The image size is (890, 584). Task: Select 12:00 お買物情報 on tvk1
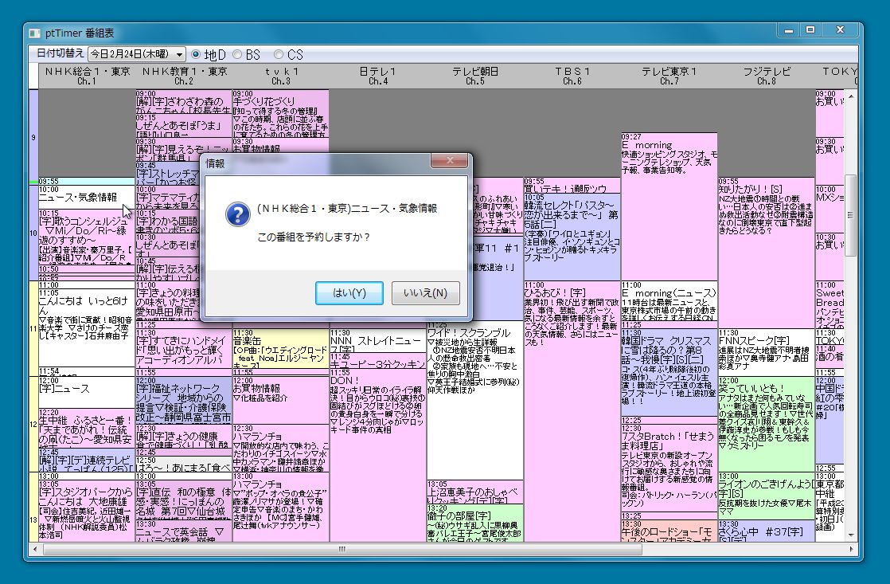point(280,400)
